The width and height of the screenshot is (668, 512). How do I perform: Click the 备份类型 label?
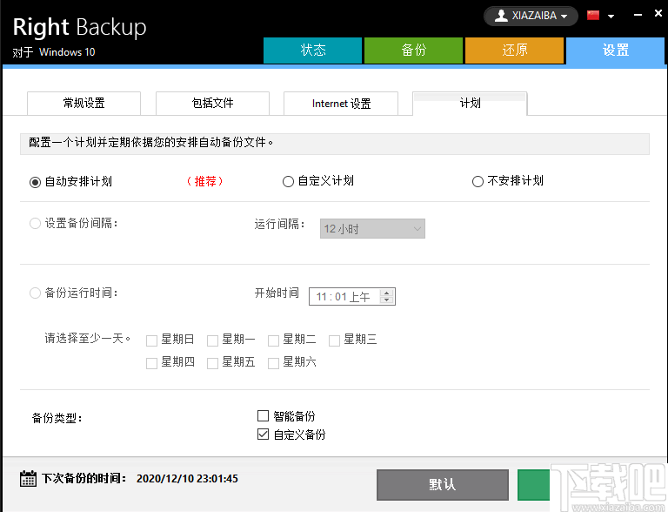[57, 418]
